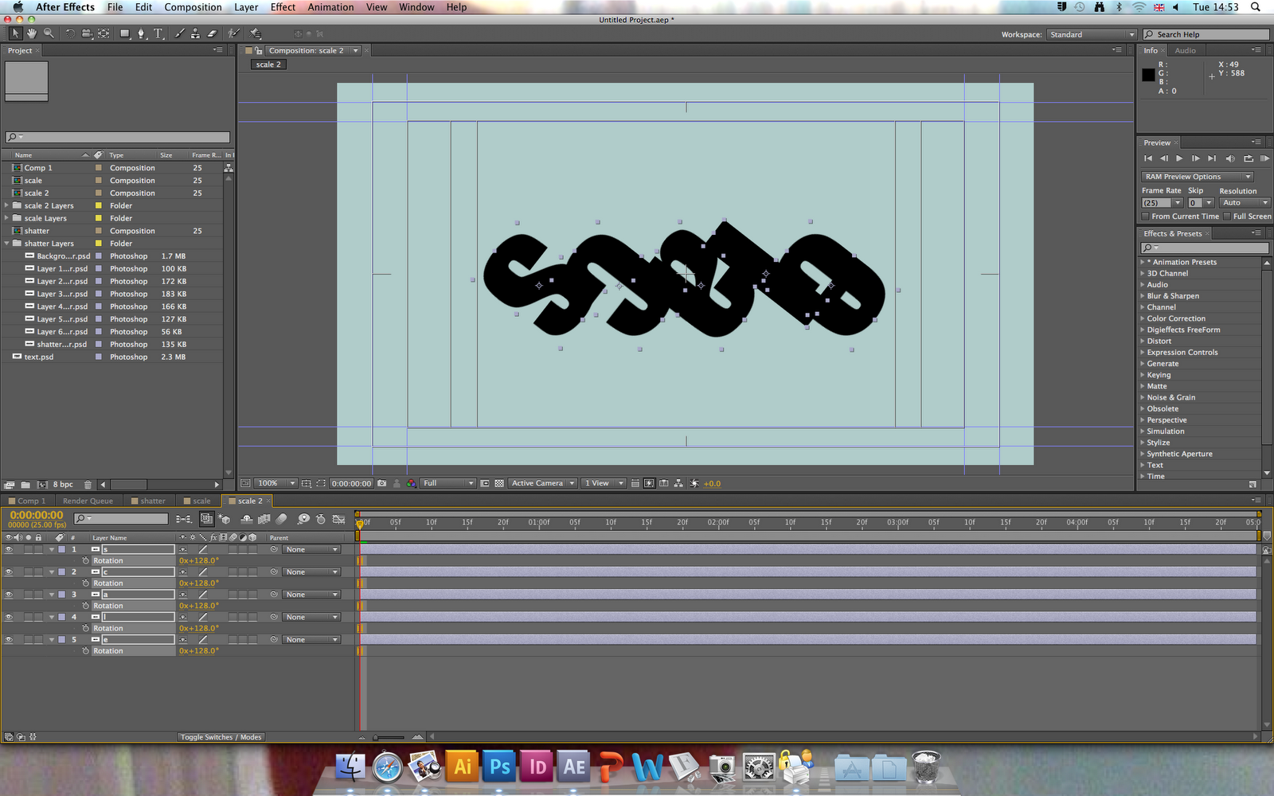Open the Full resolution dropdown

click(448, 483)
